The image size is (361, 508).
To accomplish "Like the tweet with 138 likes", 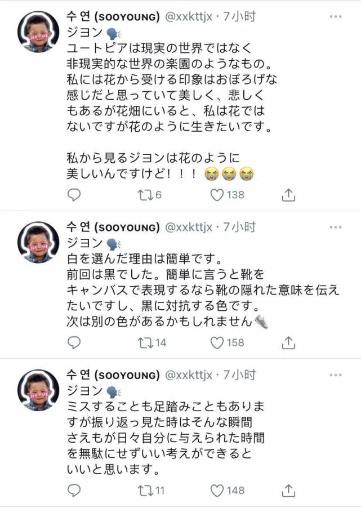I will pyautogui.click(x=217, y=195).
